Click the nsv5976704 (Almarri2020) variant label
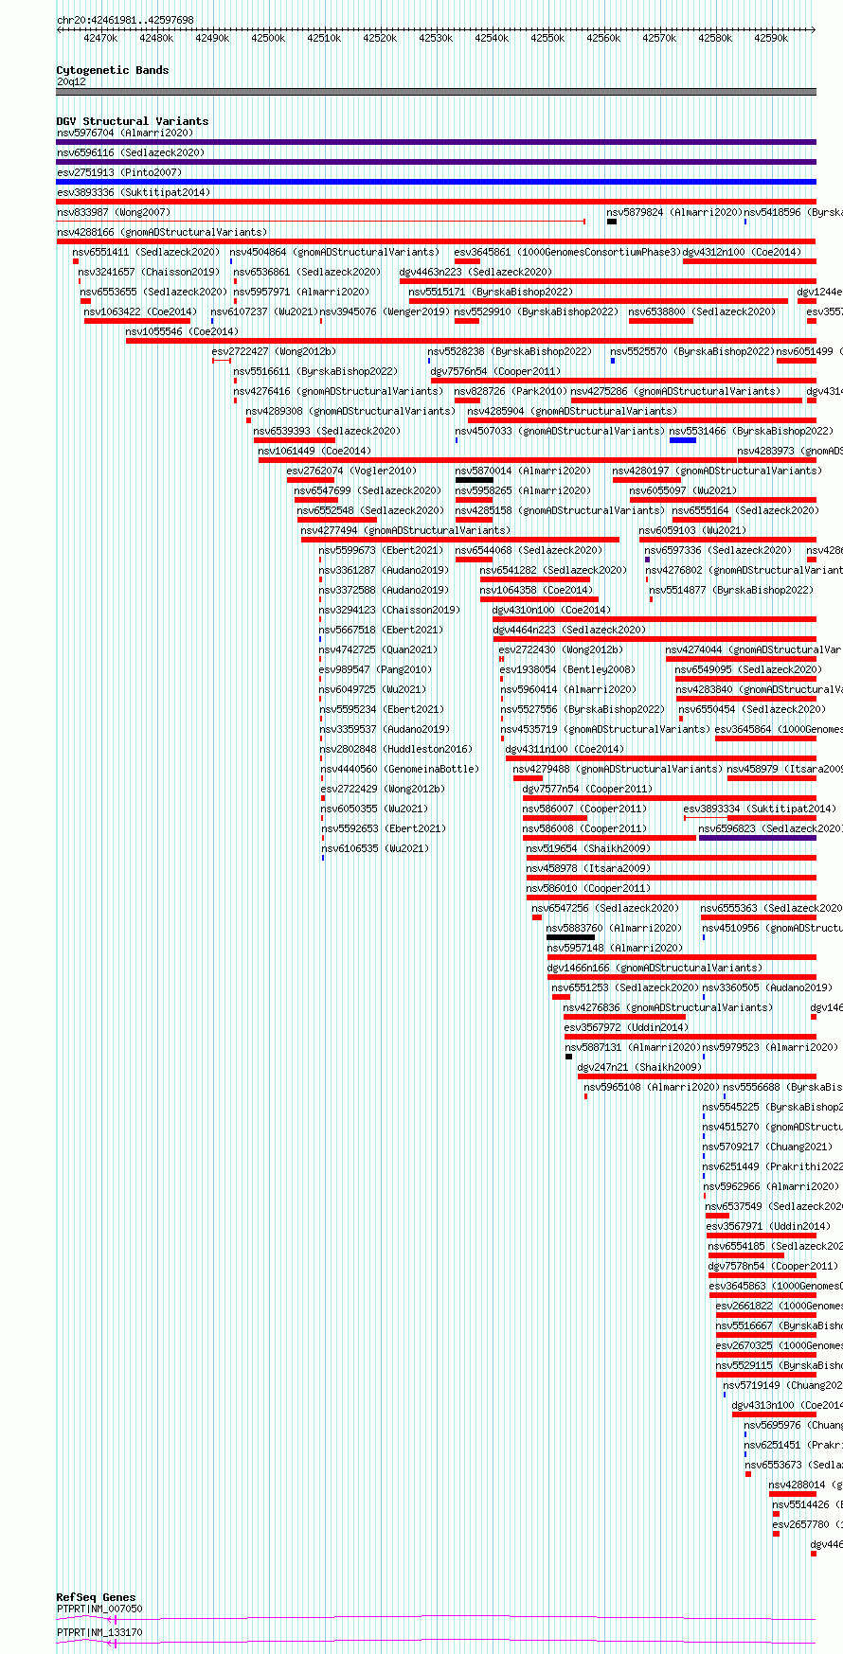The image size is (843, 1654). tap(124, 133)
